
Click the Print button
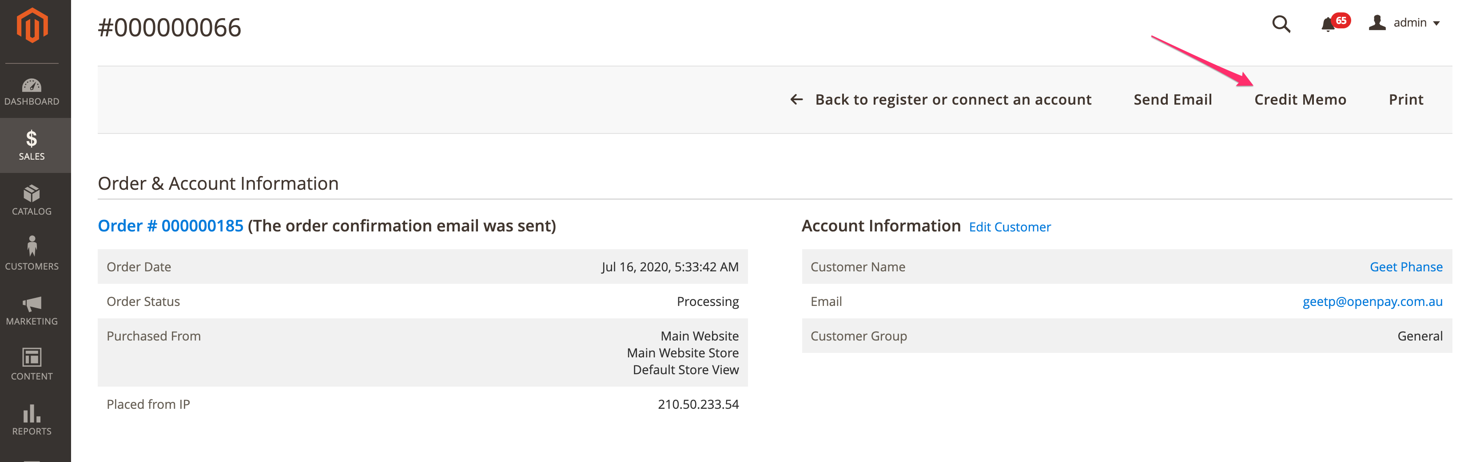point(1405,99)
